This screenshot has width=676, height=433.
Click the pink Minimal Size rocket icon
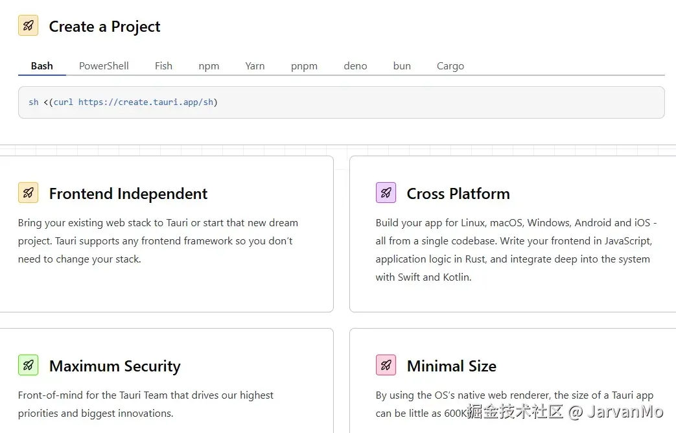[x=386, y=365]
